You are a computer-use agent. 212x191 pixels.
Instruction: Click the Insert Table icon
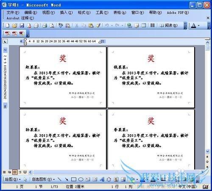click(x=144, y=25)
